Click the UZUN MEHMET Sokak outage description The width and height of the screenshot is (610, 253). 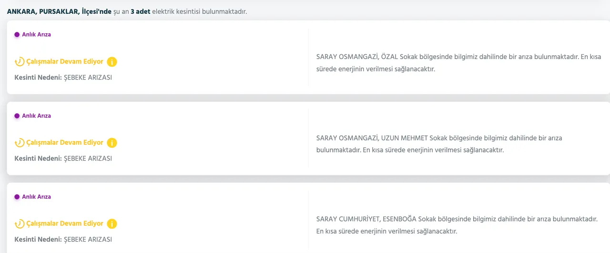tap(438, 144)
